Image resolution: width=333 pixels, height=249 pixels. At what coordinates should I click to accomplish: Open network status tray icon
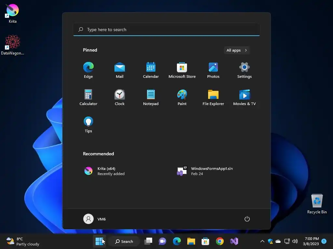(287, 241)
